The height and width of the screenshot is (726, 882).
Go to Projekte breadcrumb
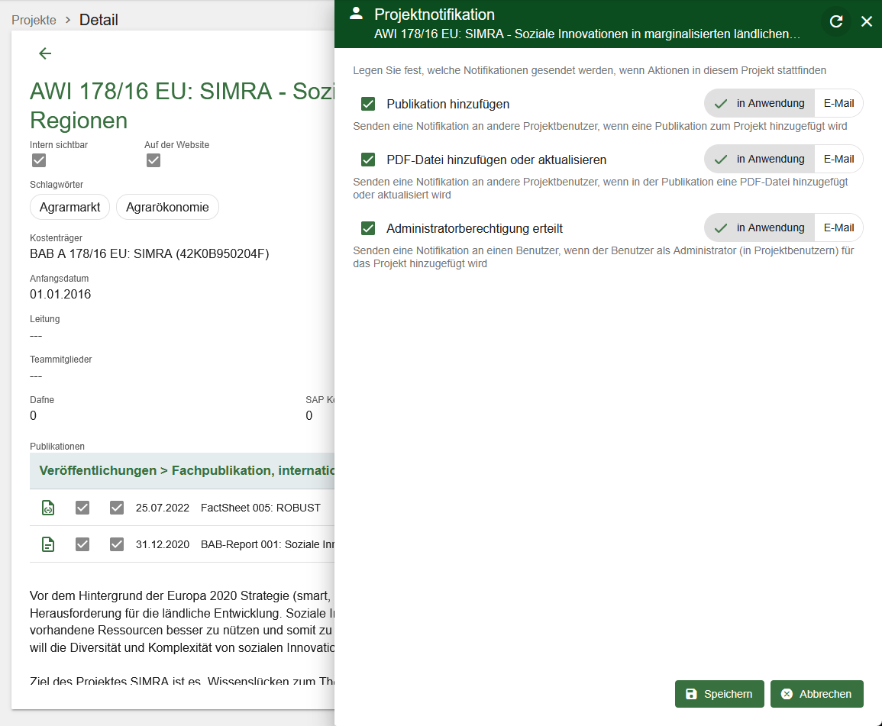click(34, 21)
